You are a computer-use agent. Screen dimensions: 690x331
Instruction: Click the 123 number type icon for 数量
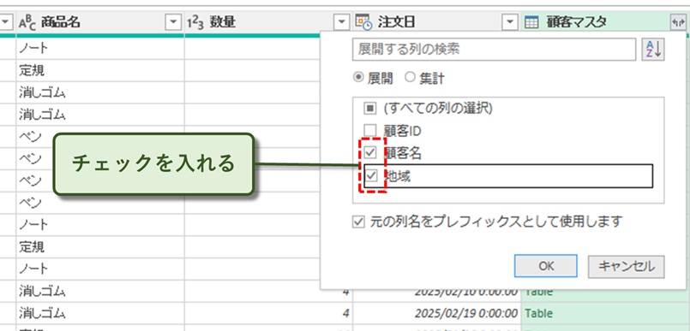click(195, 23)
